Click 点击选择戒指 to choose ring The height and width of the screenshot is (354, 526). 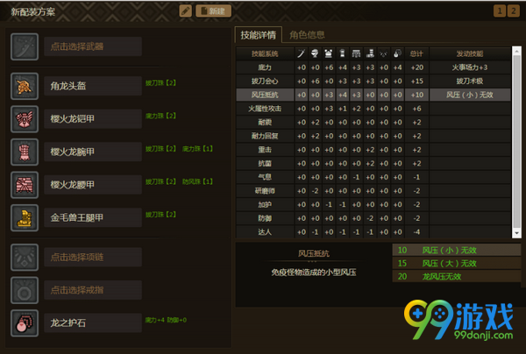(93, 290)
